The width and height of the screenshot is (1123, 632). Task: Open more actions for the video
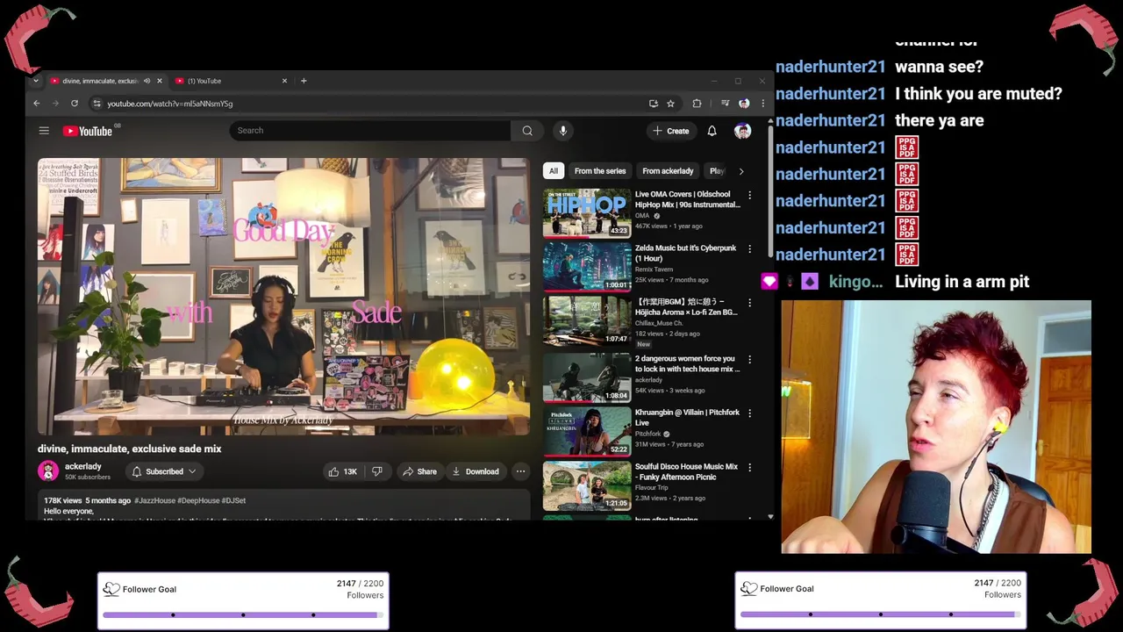click(520, 471)
